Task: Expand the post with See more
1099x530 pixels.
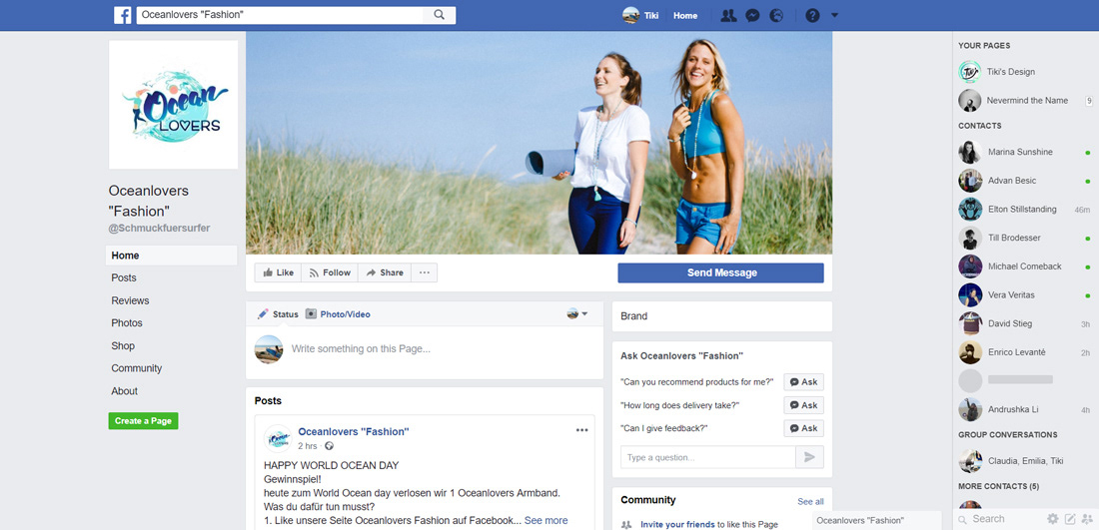Action: click(x=546, y=520)
